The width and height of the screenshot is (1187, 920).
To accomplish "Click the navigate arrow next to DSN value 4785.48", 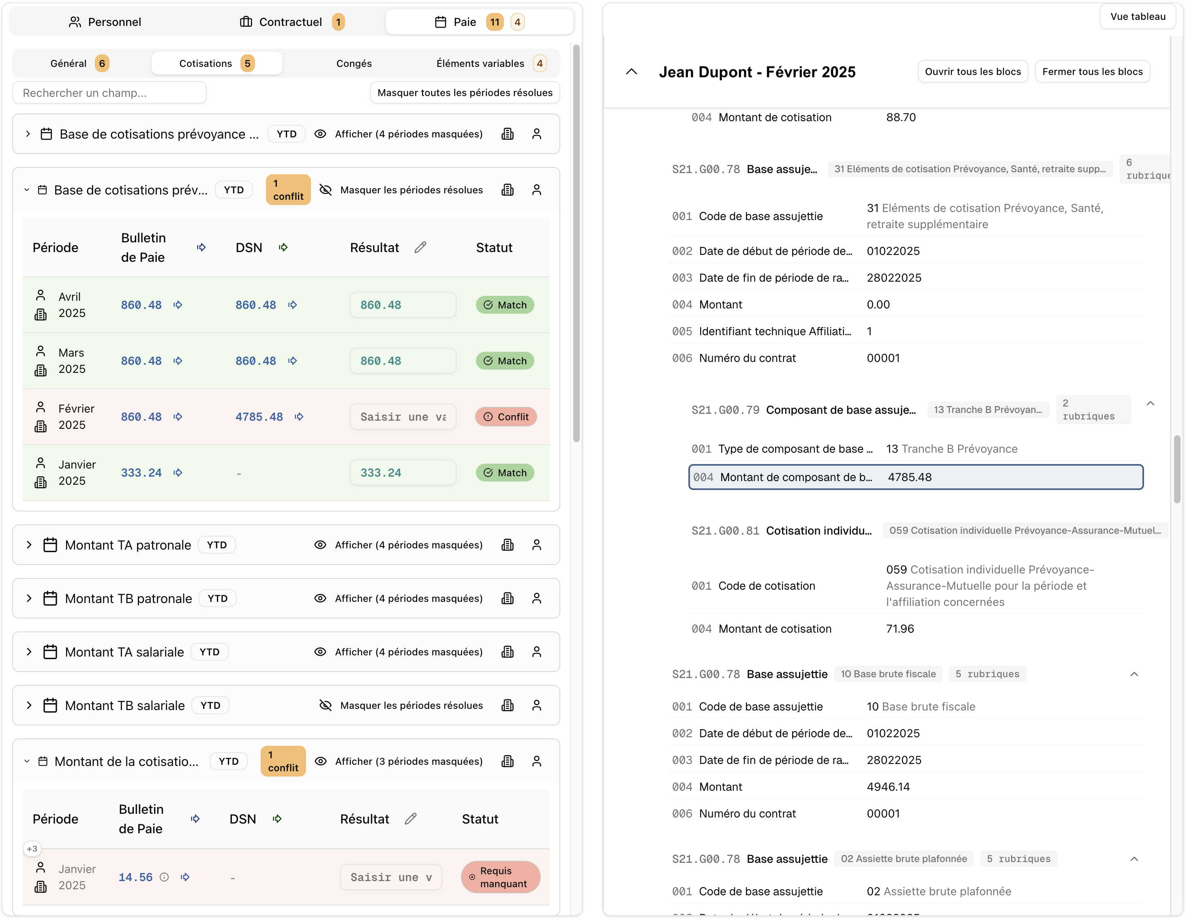I will click(x=298, y=416).
